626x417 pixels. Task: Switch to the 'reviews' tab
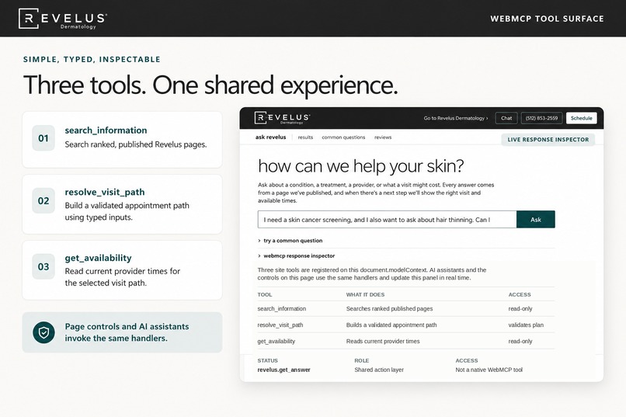coord(383,137)
